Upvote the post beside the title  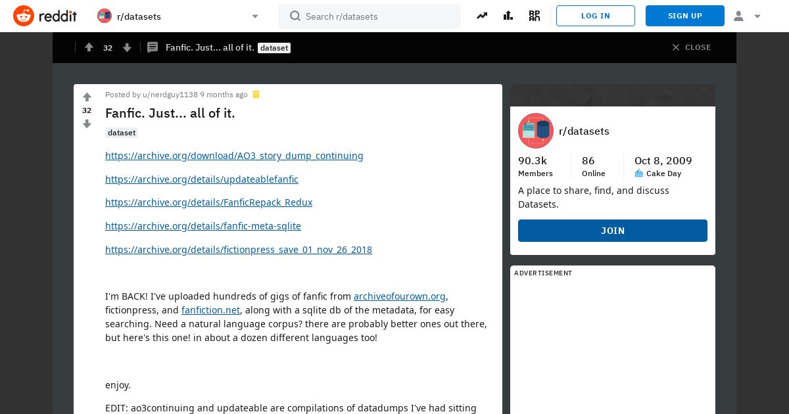[87, 97]
